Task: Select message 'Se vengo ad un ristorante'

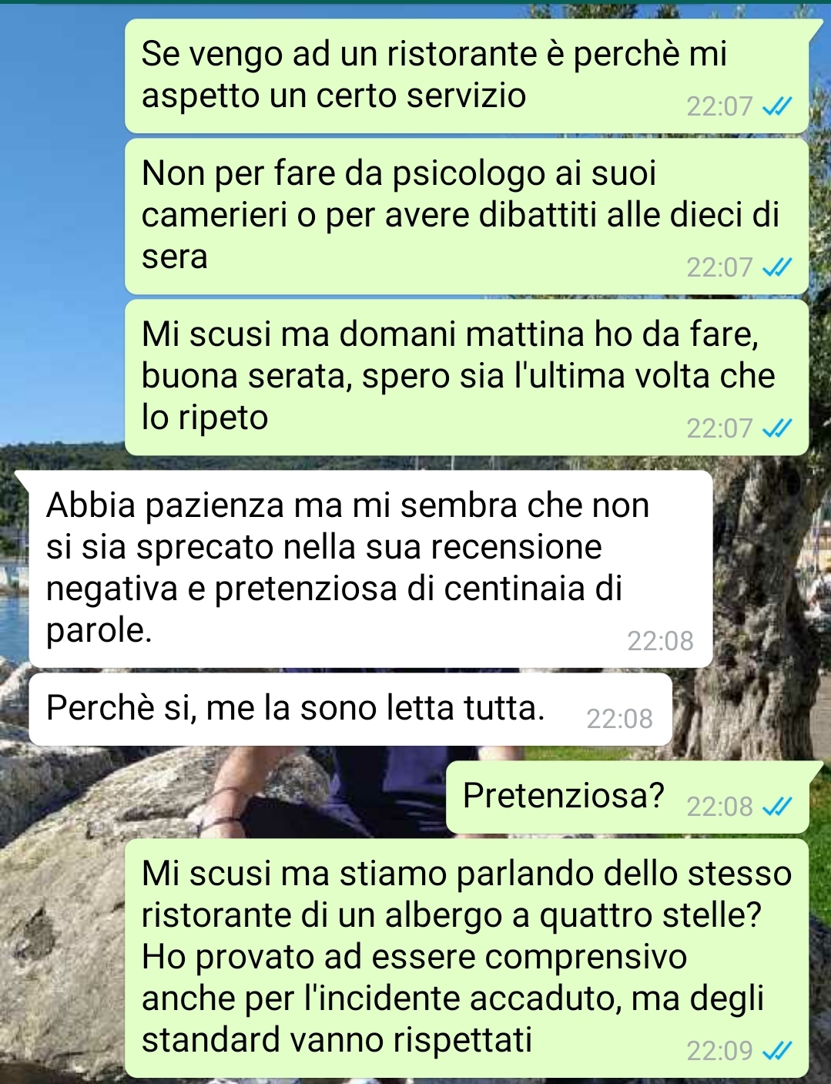Action: 467,76
